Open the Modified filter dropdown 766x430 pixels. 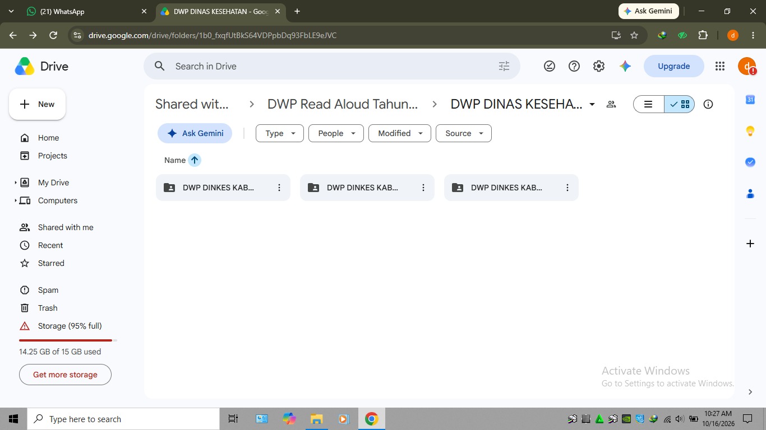point(400,133)
